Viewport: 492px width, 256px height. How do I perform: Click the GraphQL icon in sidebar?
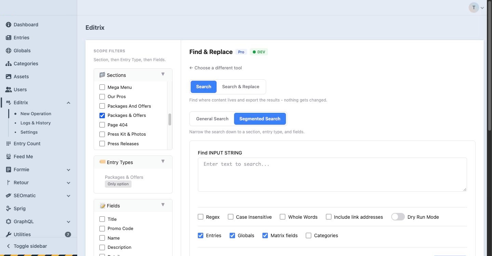point(9,221)
